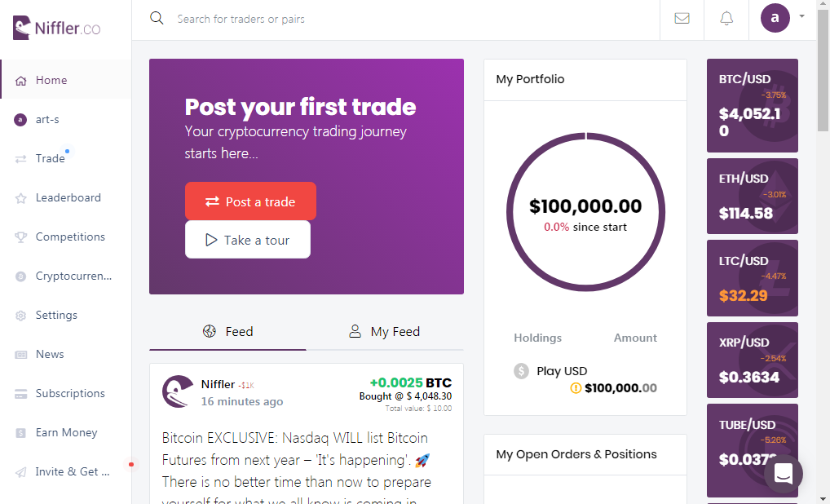Open the messages envelope icon
830x504 pixels.
682,19
